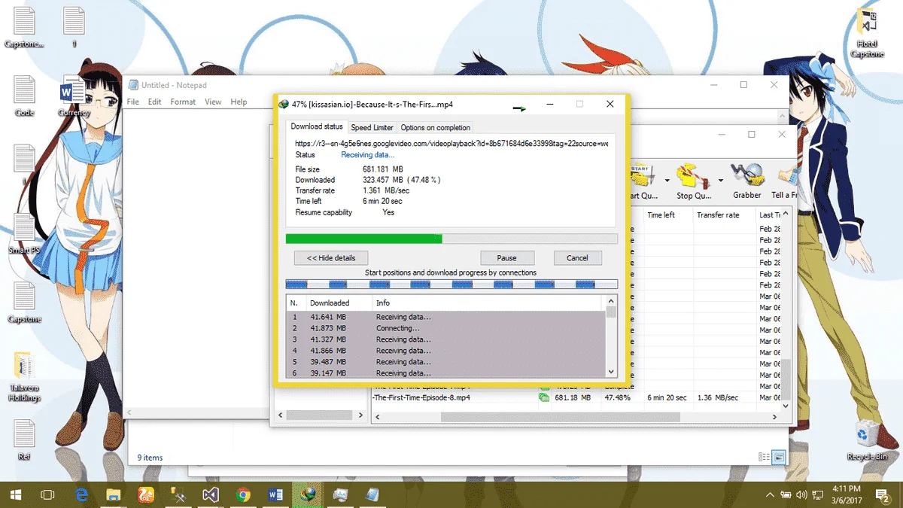Open Notepad's Help menu
The height and width of the screenshot is (508, 903).
point(239,102)
